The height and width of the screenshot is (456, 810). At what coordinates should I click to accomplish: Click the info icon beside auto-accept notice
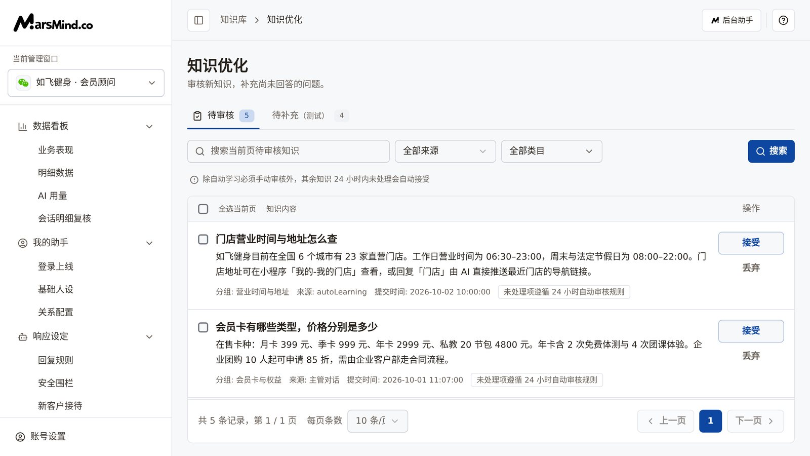click(x=194, y=179)
